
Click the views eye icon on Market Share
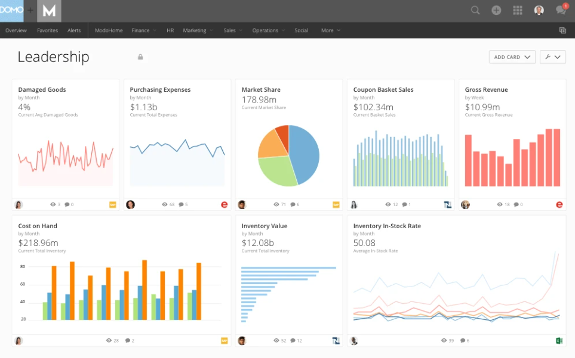[x=276, y=205]
